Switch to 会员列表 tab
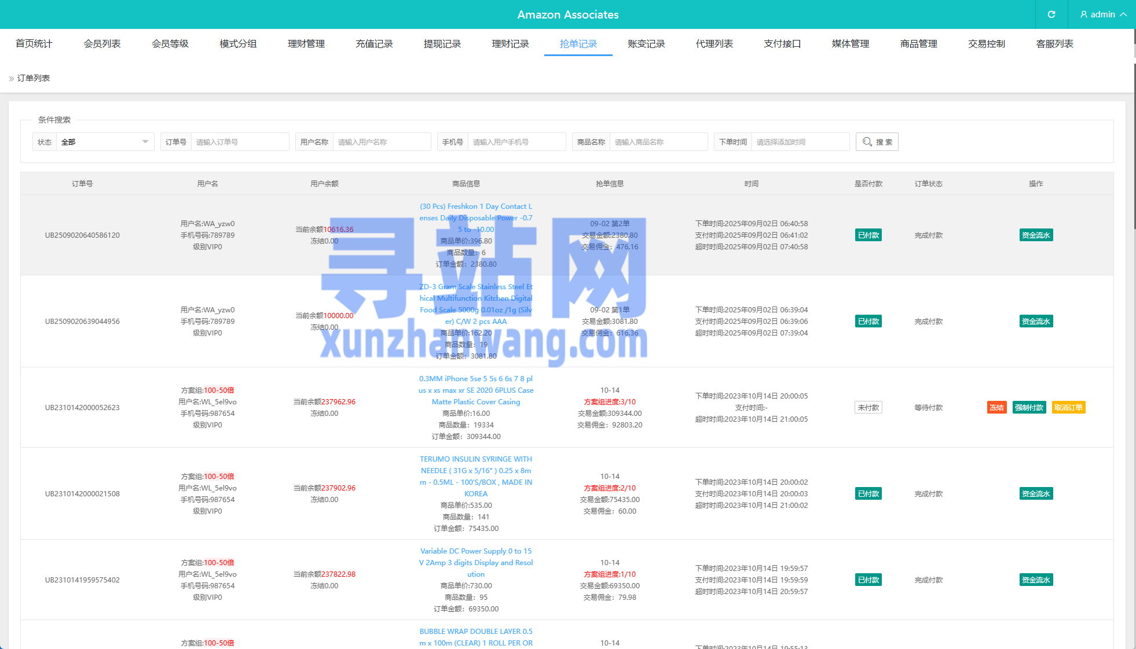Screen dimensions: 1136x649 click(x=102, y=44)
